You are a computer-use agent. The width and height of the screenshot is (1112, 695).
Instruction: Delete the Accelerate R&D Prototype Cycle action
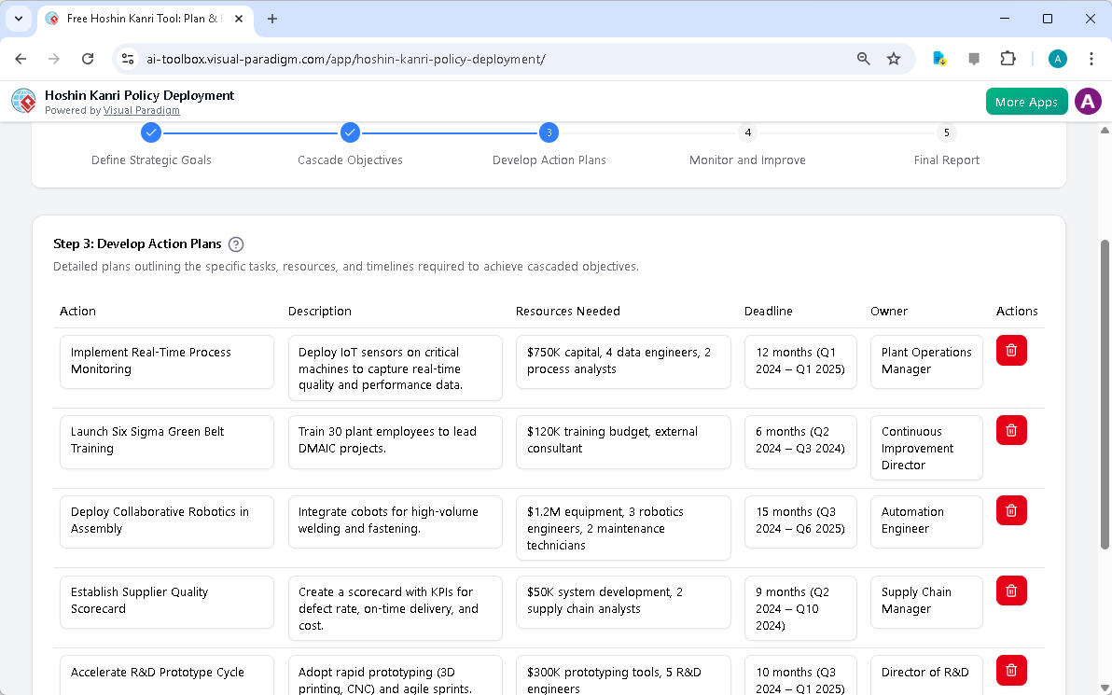[1011, 670]
